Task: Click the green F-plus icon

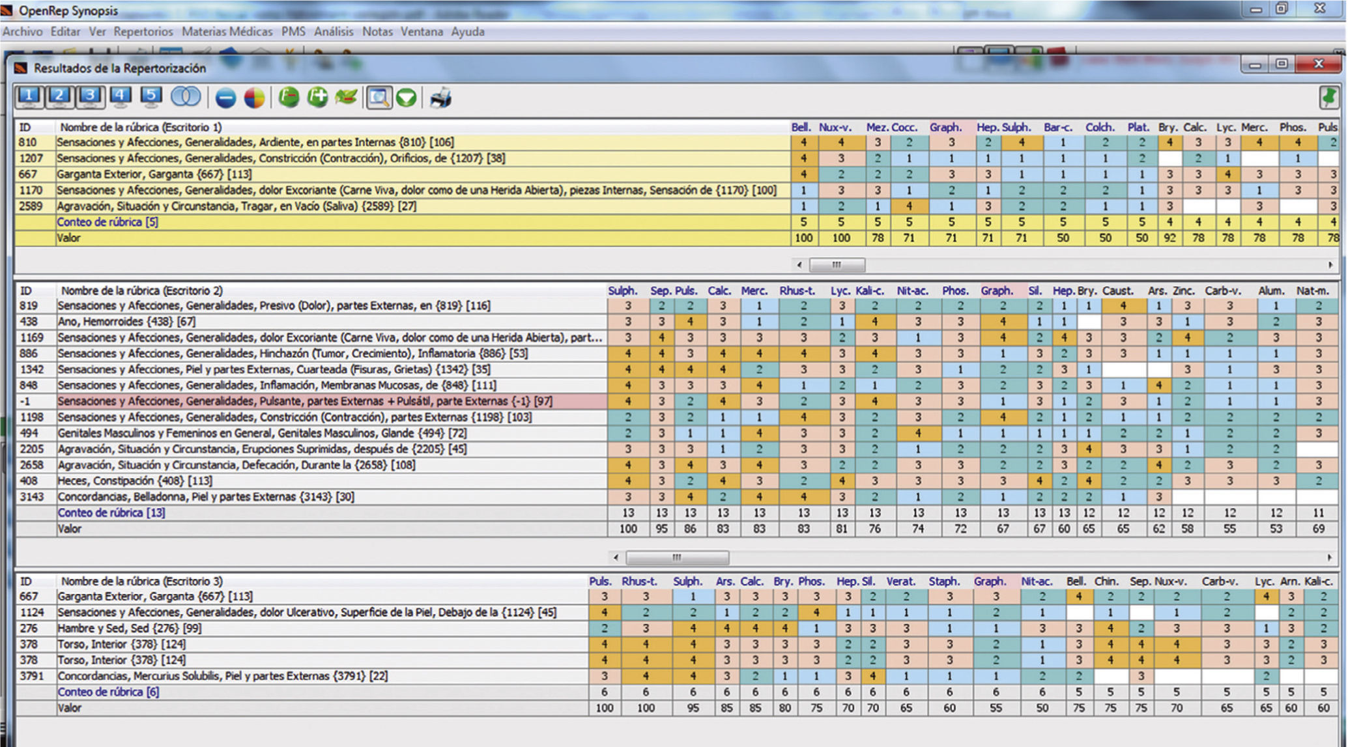Action: pyautogui.click(x=318, y=98)
